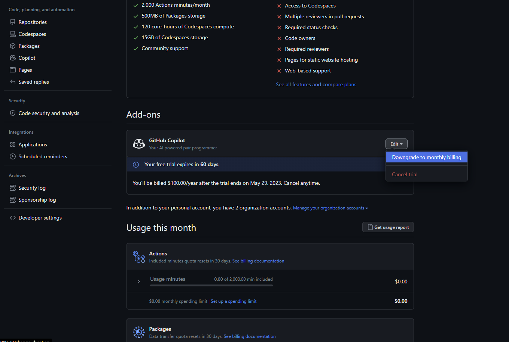The height and width of the screenshot is (342, 509).
Task: Open See all features and compare plans
Action: 316,84
